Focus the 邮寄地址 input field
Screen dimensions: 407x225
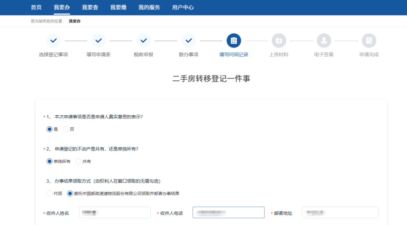340,213
